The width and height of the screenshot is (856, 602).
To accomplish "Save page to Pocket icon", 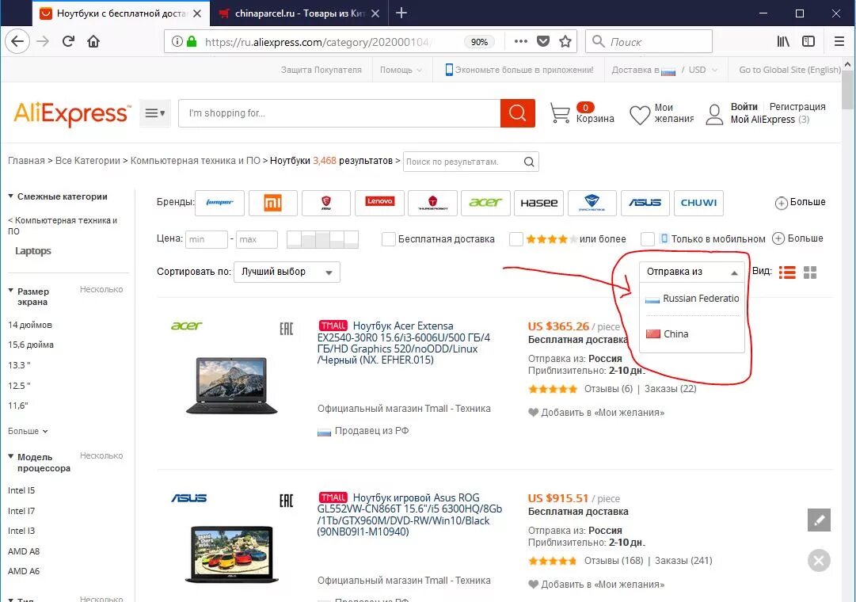I will (542, 41).
